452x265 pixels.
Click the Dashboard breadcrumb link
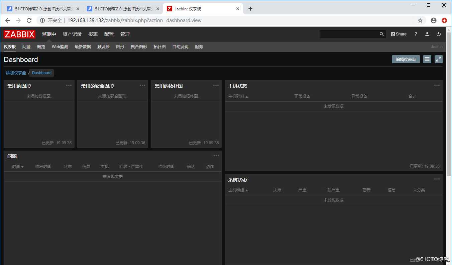pyautogui.click(x=42, y=73)
